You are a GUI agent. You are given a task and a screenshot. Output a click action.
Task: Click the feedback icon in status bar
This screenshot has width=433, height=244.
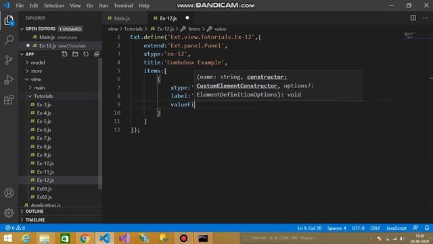pyautogui.click(x=415, y=228)
